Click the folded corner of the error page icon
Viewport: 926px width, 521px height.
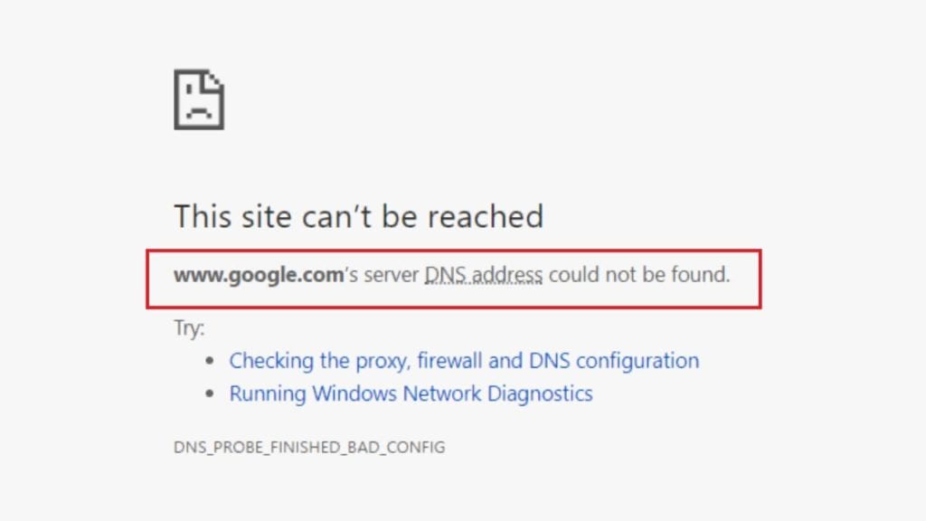click(214, 81)
